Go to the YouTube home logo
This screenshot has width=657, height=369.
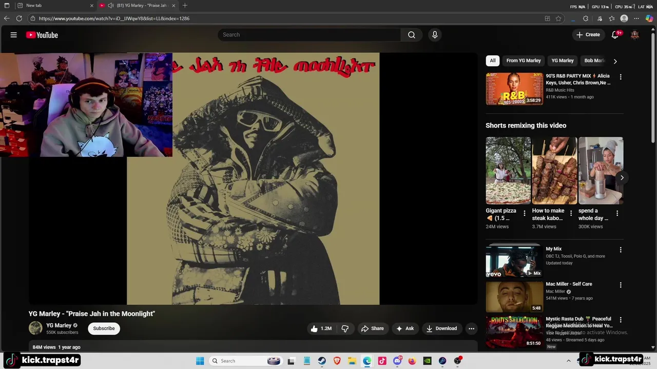pyautogui.click(x=42, y=35)
